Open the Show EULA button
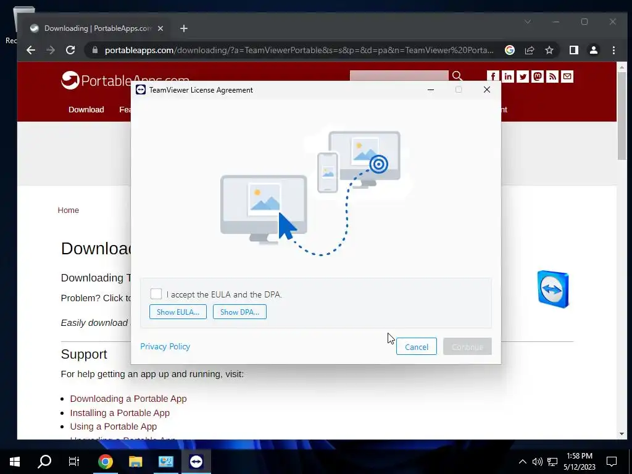Viewport: 632px width, 474px height. pos(178,312)
